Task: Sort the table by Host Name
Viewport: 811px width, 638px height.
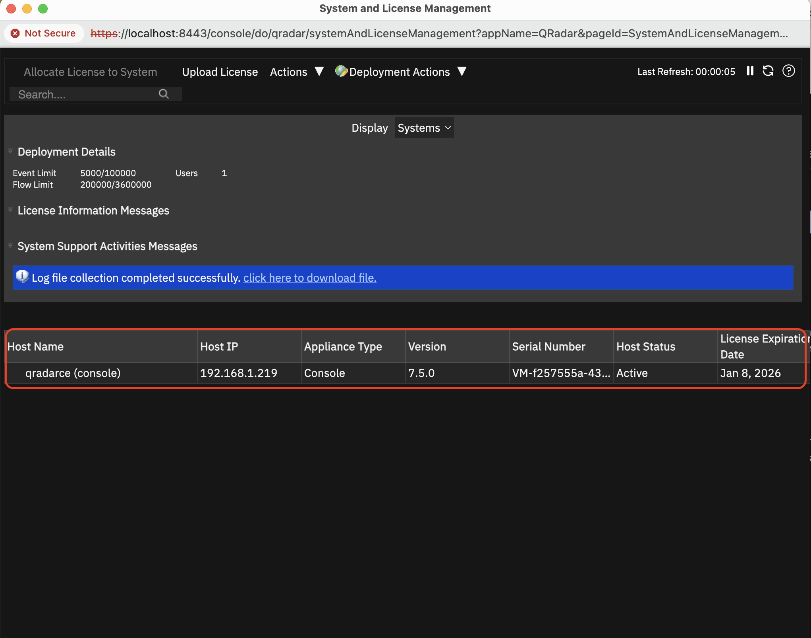Action: (x=36, y=346)
